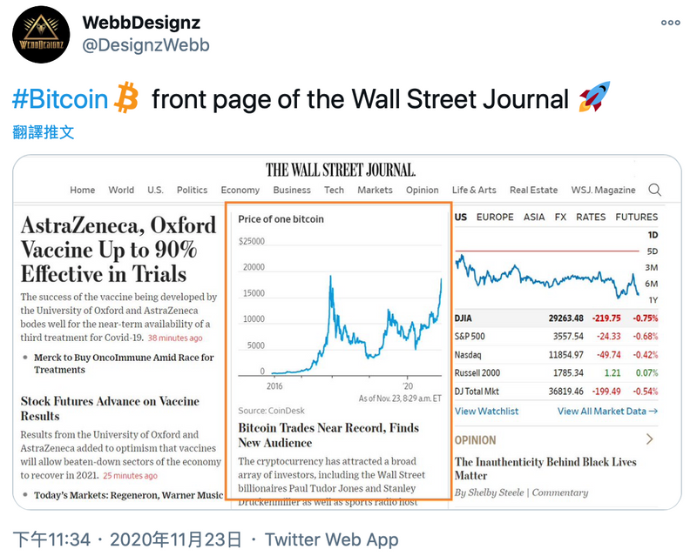Switch chart range to 5D
This screenshot has width=697, height=556.
coord(652,251)
